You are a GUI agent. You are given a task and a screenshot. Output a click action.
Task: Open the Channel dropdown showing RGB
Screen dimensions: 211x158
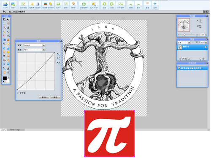(34, 50)
